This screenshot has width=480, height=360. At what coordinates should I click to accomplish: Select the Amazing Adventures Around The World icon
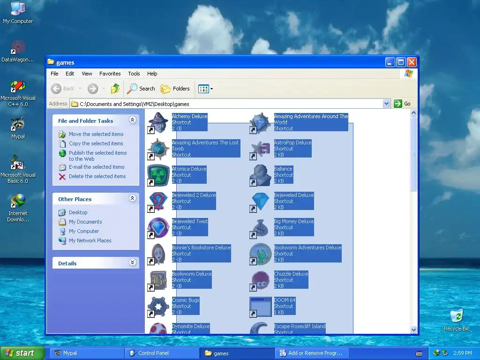[x=261, y=122]
